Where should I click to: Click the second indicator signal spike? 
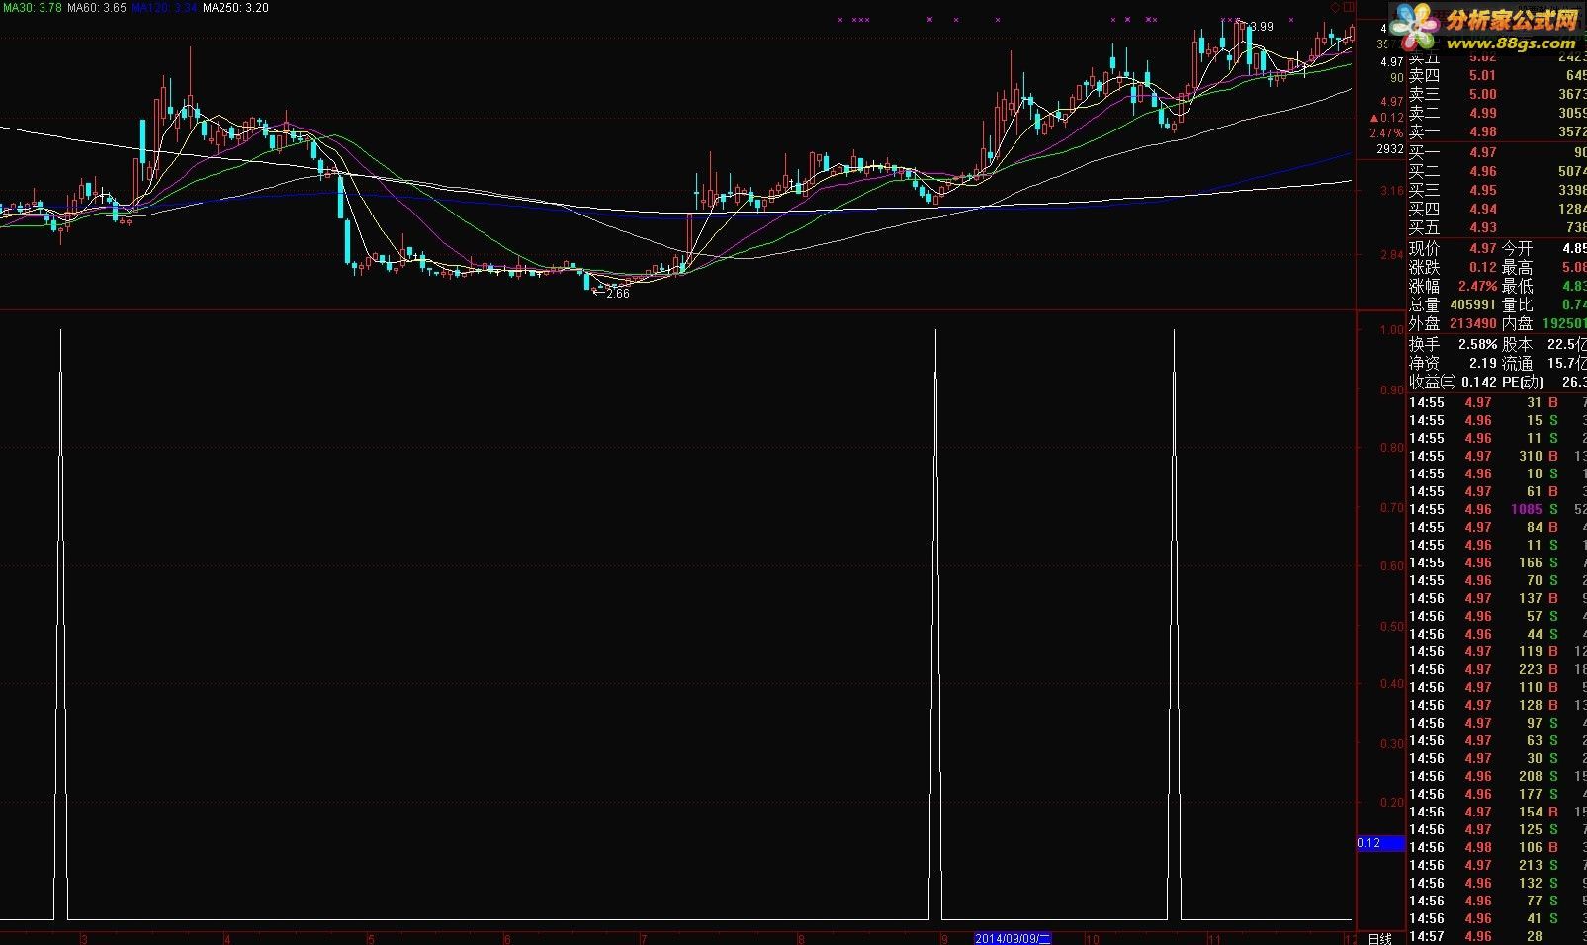pos(935,625)
